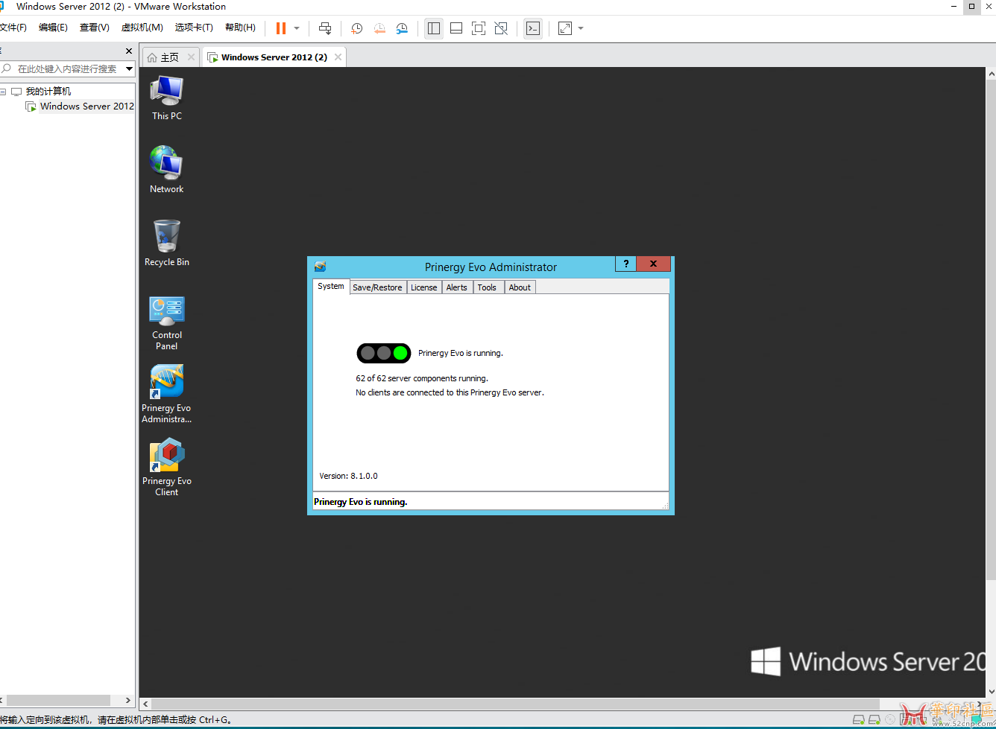Toggle the thumbnail bar view
Screen dimensions: 996x729
tap(456, 28)
